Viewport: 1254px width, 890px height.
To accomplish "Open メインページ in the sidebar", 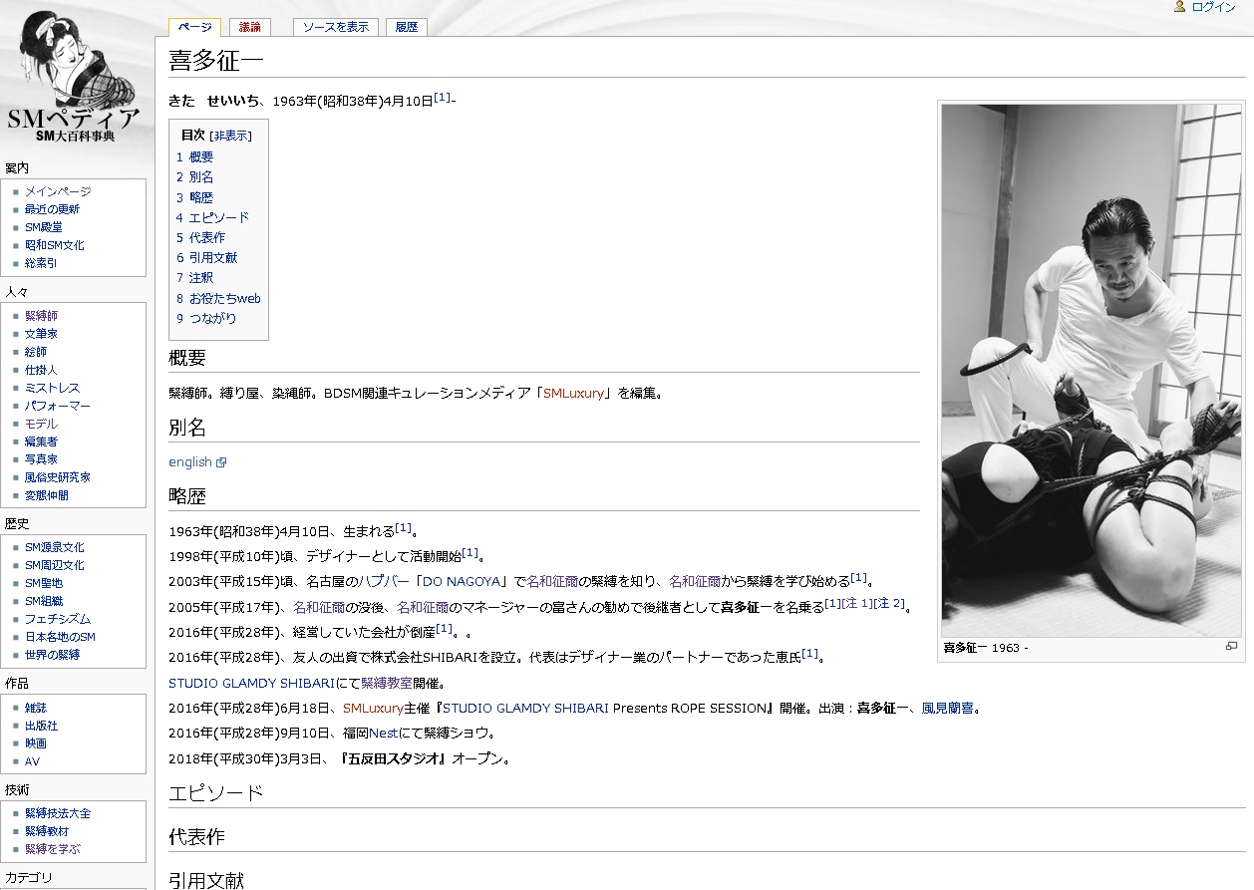I will pos(58,191).
